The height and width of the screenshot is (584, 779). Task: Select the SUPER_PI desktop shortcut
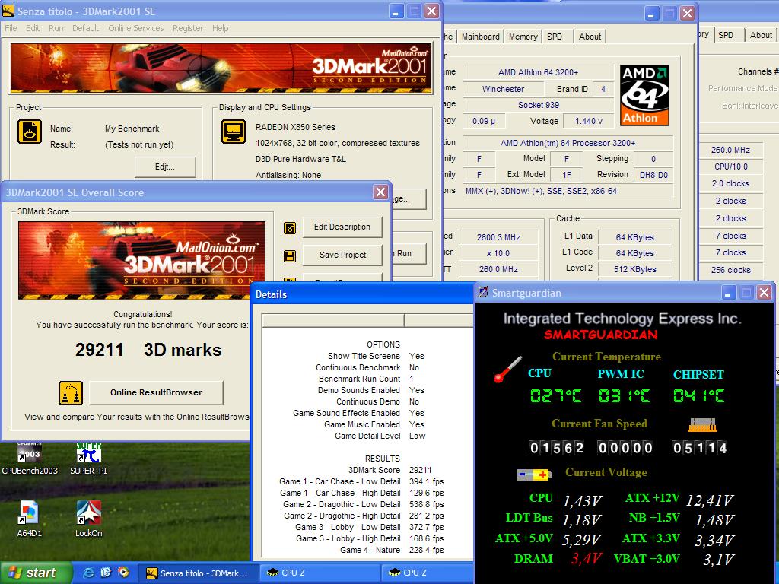click(88, 459)
